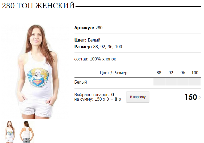Click the 96 size column header
The width and height of the screenshot is (204, 143).
click(183, 73)
